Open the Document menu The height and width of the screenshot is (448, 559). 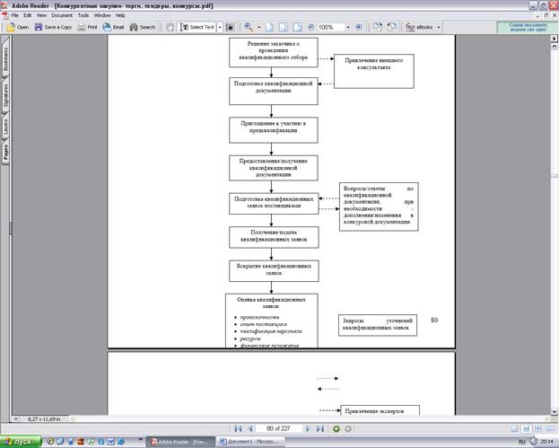(62, 15)
